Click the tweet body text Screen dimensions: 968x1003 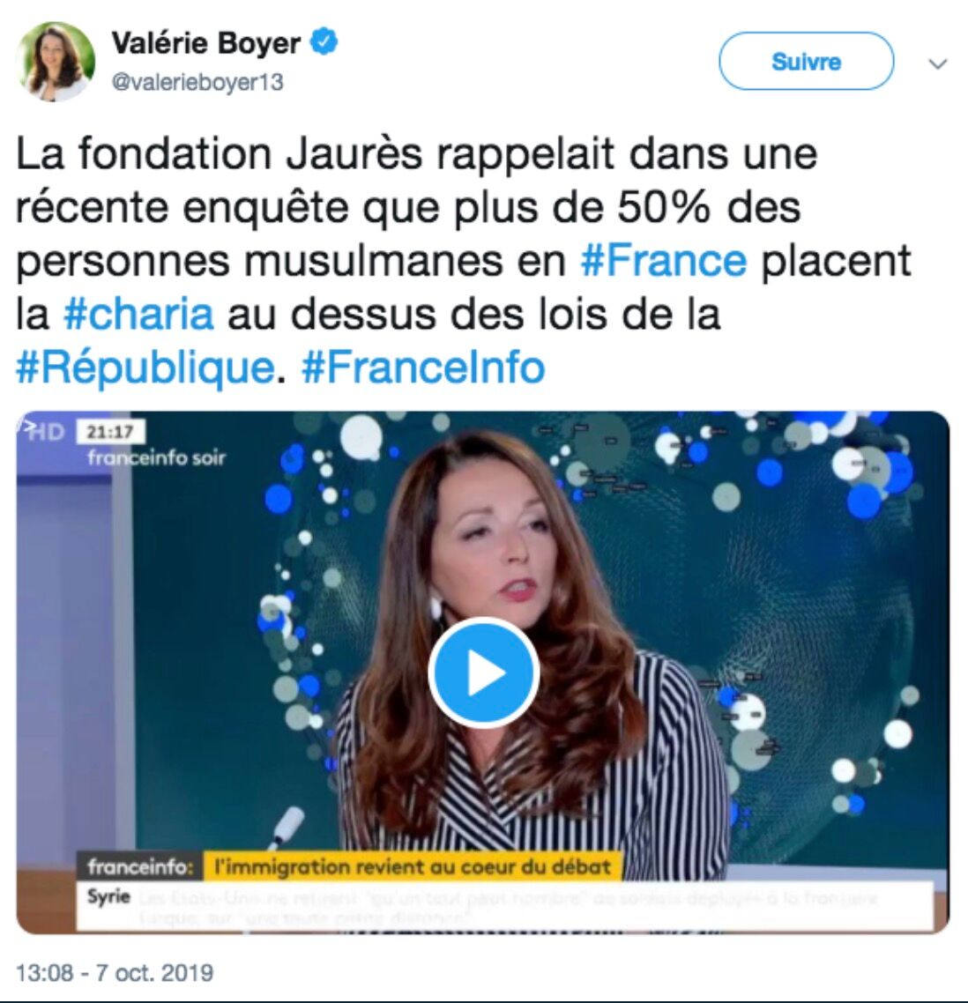tap(463, 261)
